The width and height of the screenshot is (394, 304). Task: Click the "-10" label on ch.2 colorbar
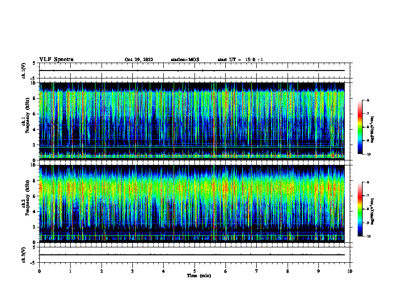pos(368,236)
